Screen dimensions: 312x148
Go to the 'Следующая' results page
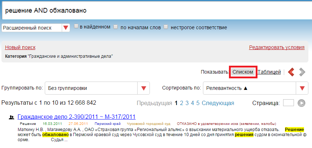coord(218,103)
